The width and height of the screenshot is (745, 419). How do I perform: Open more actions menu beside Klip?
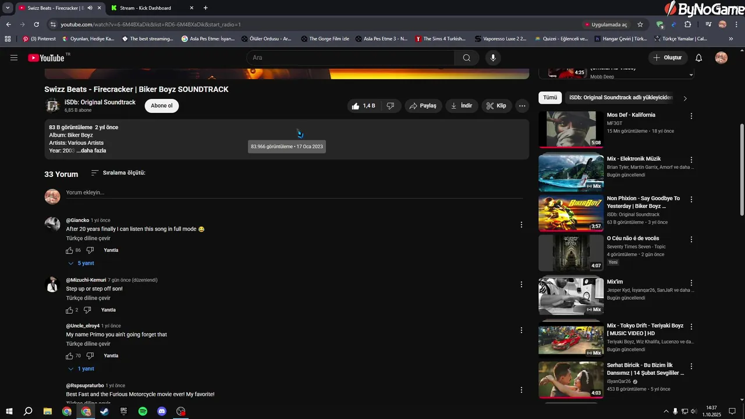(522, 106)
